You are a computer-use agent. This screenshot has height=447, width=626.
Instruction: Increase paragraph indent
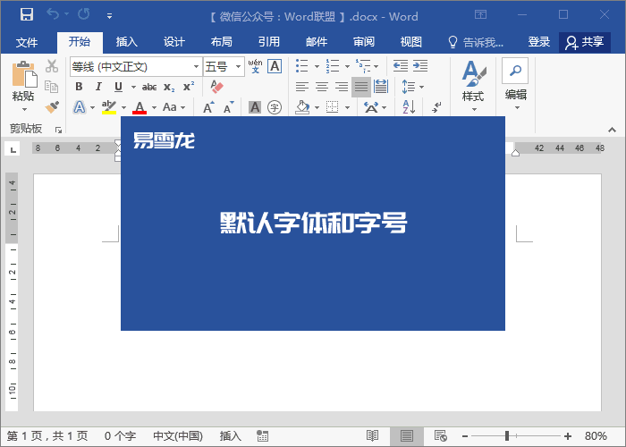(420, 66)
